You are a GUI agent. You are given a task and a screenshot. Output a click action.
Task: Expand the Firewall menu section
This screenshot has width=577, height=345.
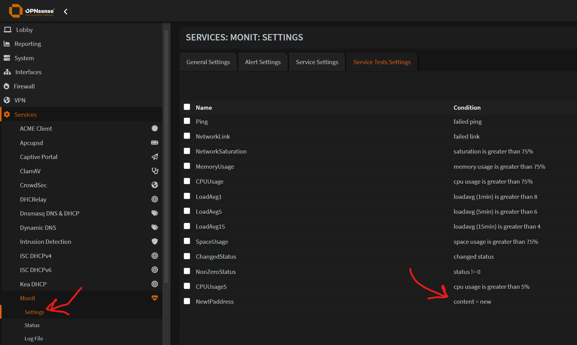coord(24,86)
